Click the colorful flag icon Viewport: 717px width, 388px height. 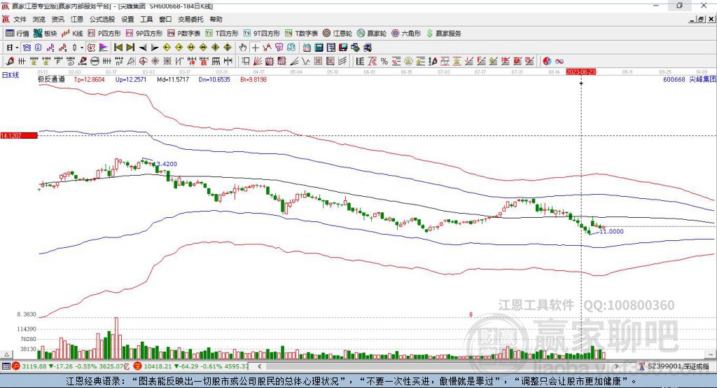click(x=104, y=48)
